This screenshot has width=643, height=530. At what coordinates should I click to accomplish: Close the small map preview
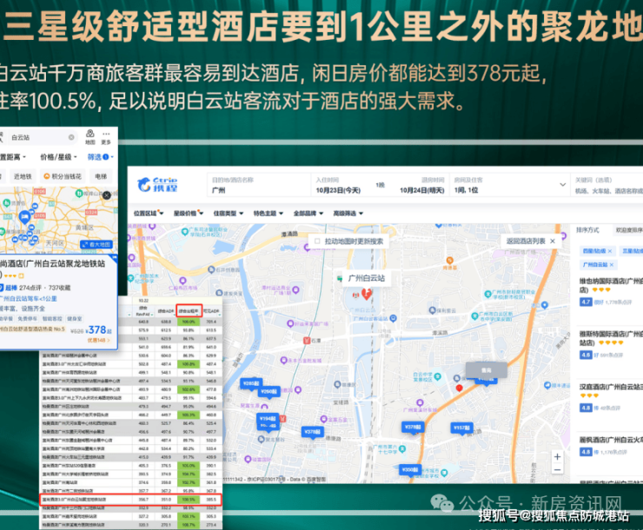point(107,195)
